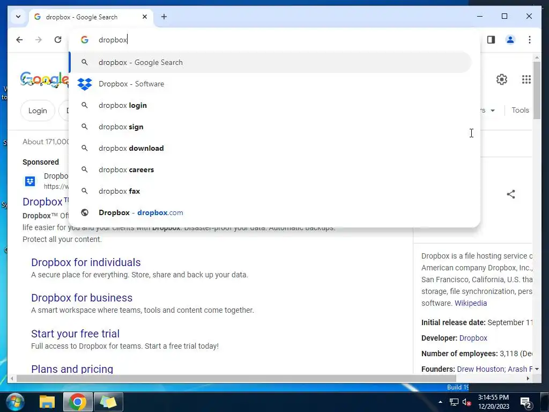Click the Google G icon in address bar
The image size is (549, 412).
84,40
